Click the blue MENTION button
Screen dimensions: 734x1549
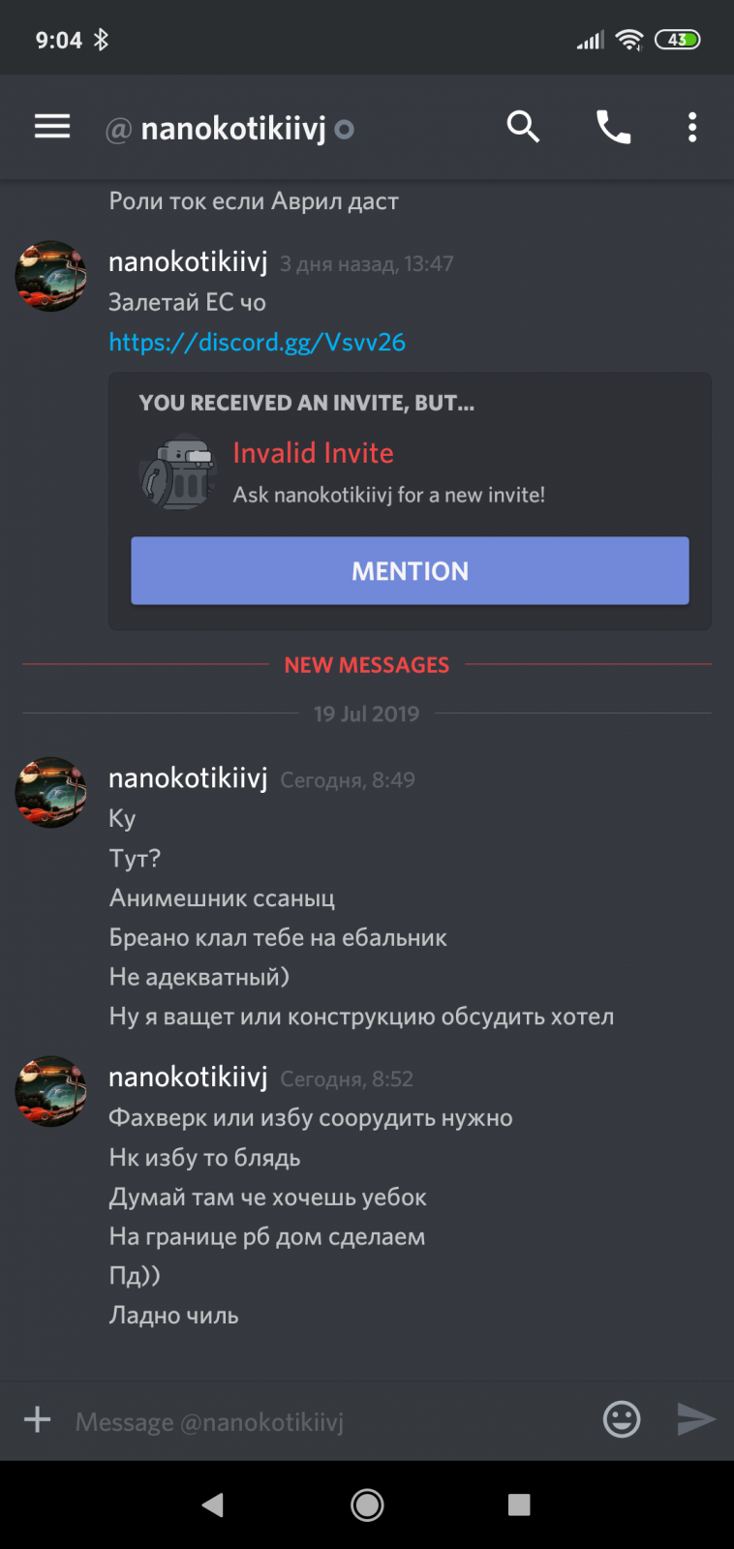coord(410,570)
